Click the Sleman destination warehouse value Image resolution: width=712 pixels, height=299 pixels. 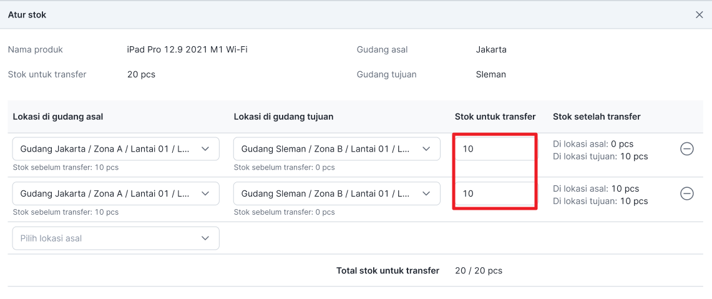click(x=490, y=74)
